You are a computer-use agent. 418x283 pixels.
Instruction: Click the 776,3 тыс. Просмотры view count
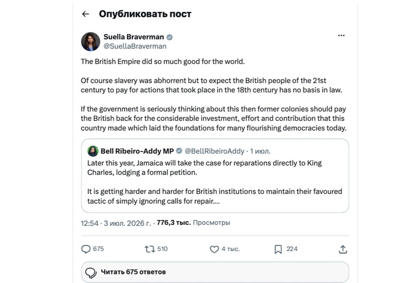193,223
